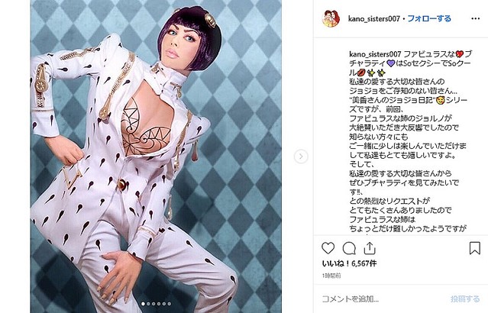Click the lips emoji in the caption
488x313 pixels.
tap(361, 73)
